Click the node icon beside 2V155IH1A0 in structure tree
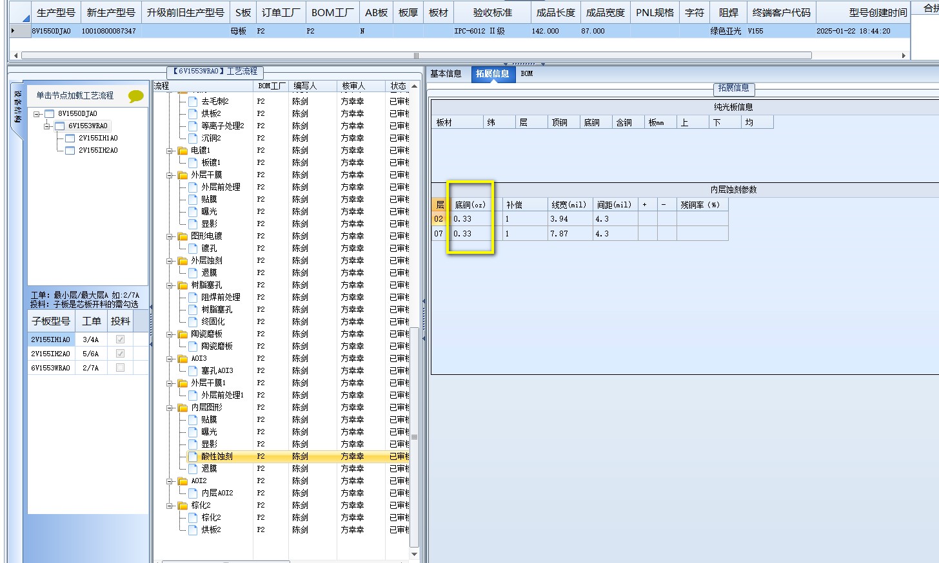The width and height of the screenshot is (939, 563). [70, 138]
